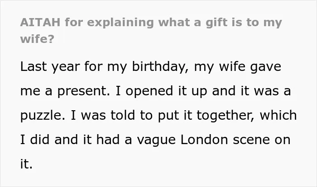Click "wife?" at the end of the title
The image size is (317, 187).
pyautogui.click(x=38, y=38)
